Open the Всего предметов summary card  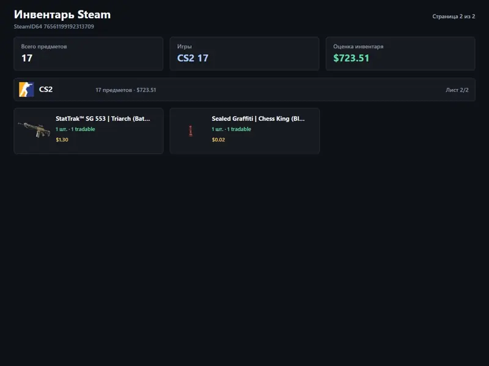[x=89, y=54]
